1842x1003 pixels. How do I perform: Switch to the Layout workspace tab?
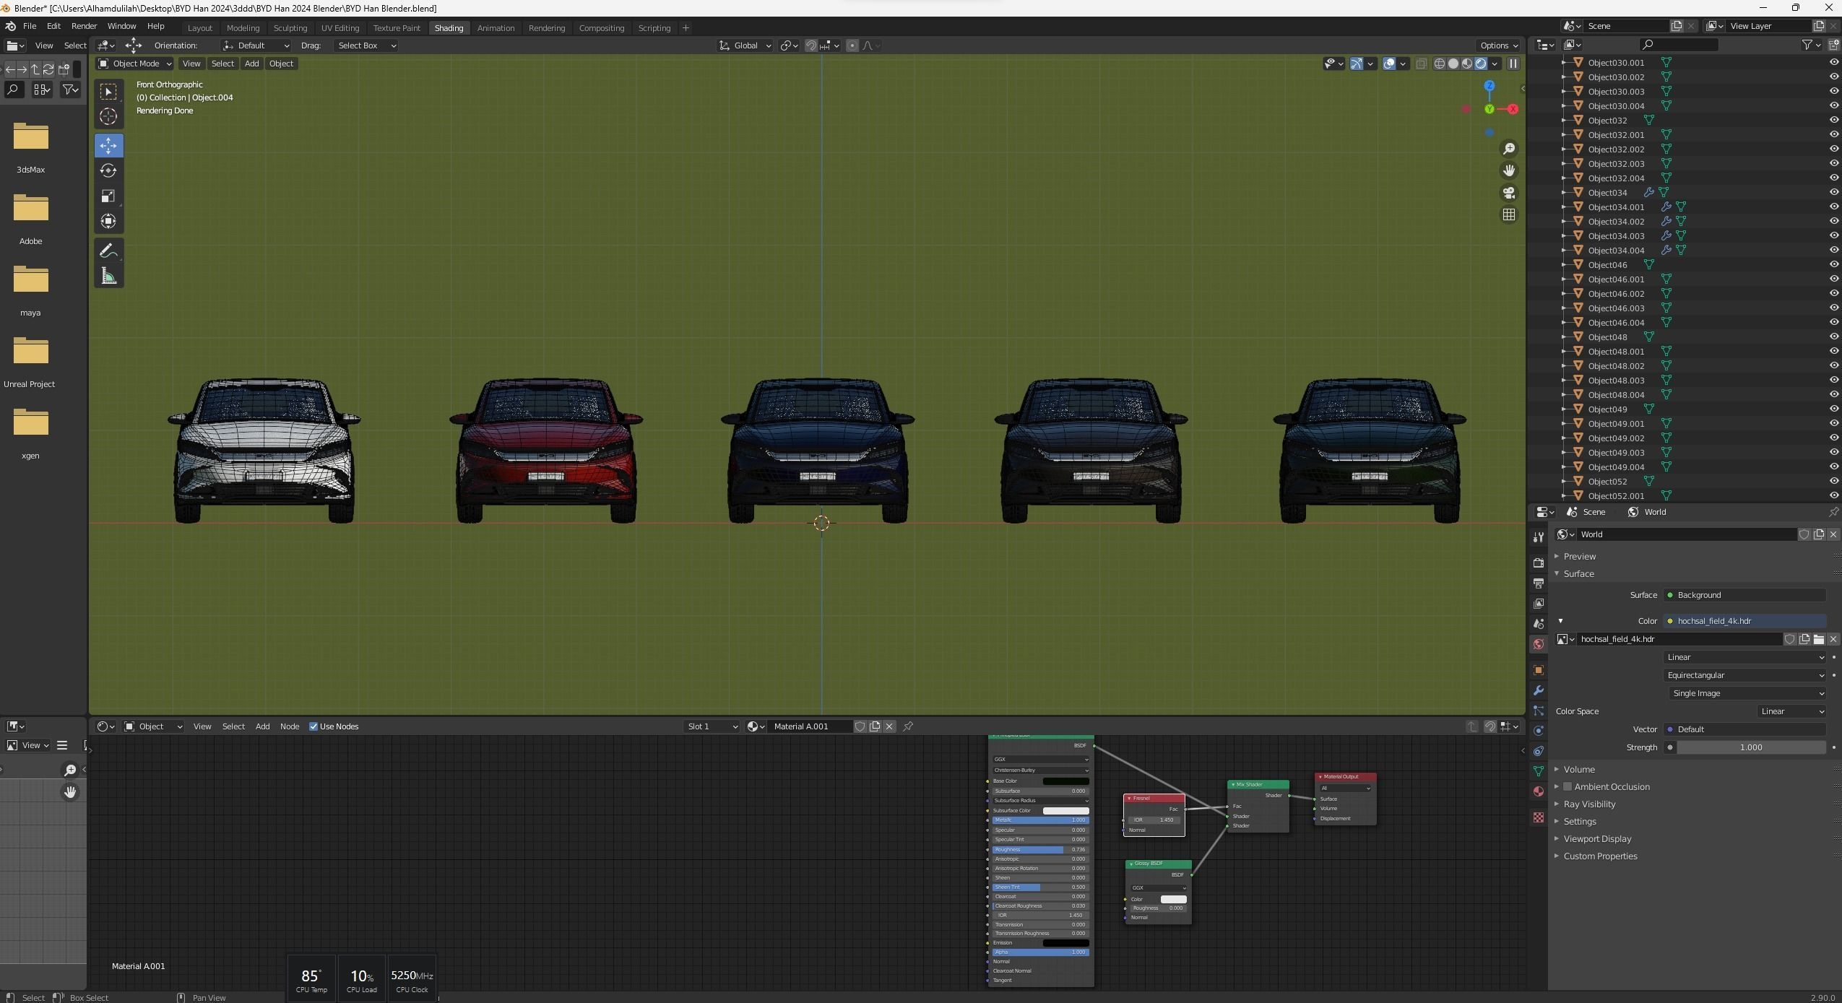(199, 28)
